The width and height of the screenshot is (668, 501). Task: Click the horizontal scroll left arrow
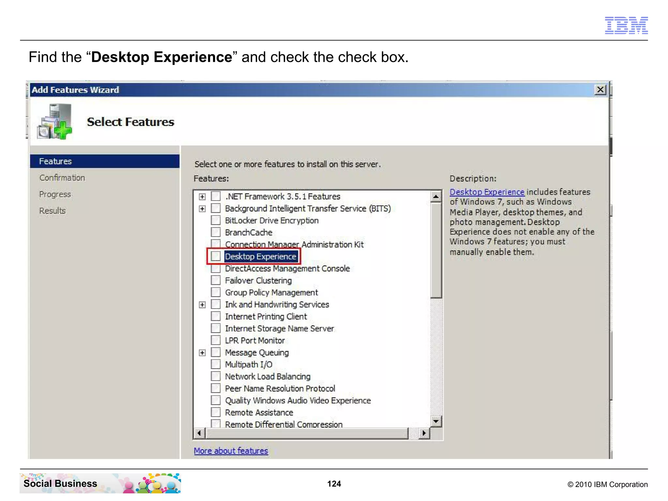(199, 433)
